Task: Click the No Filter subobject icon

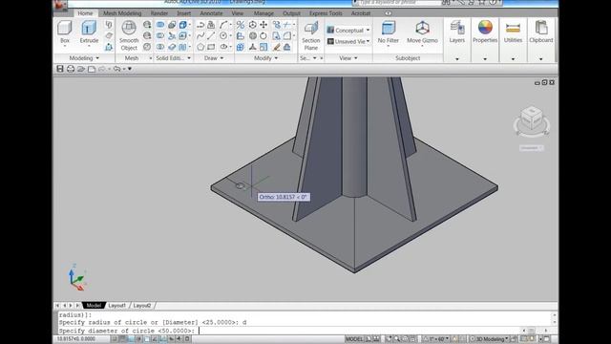Action: pyautogui.click(x=389, y=28)
